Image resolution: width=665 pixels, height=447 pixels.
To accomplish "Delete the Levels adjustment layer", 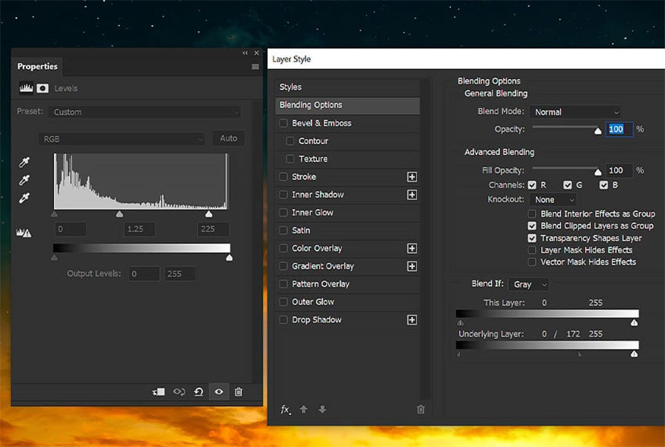I will point(239,392).
